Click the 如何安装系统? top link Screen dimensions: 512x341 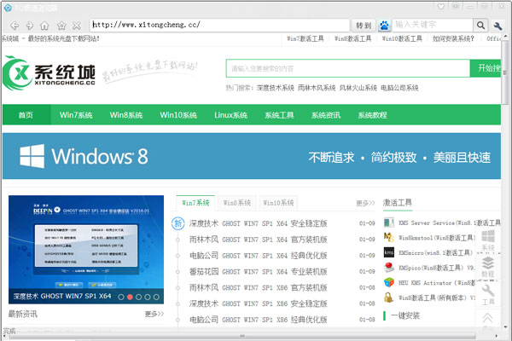[x=453, y=39]
